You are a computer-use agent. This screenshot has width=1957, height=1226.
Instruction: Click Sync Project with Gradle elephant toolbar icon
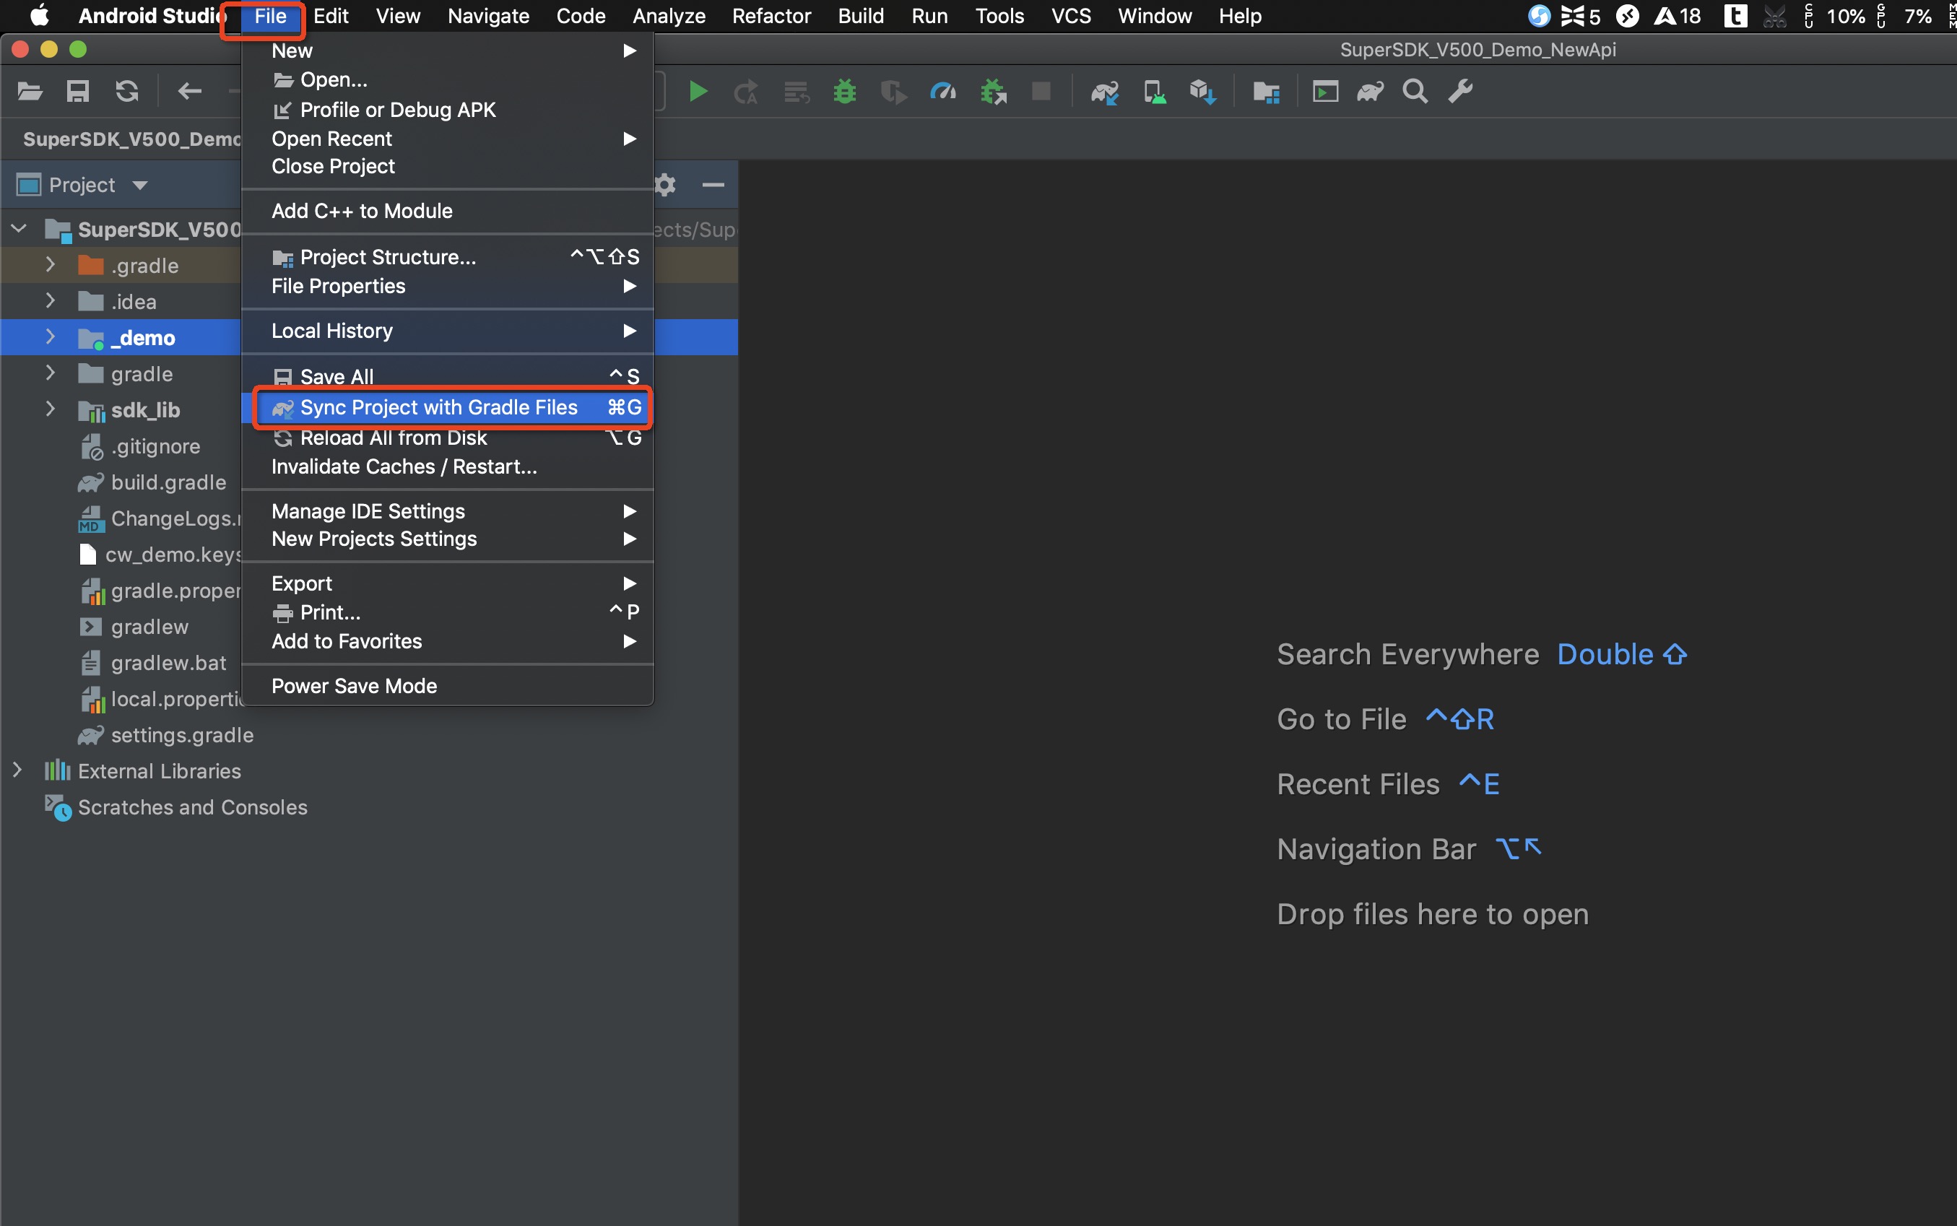click(x=1105, y=92)
